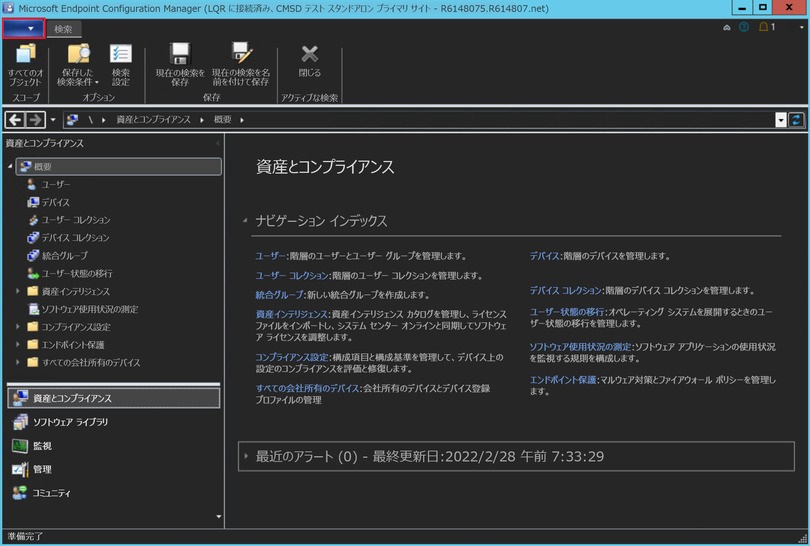Open the address bar dropdown arrow
The height and width of the screenshot is (546, 810).
(781, 120)
